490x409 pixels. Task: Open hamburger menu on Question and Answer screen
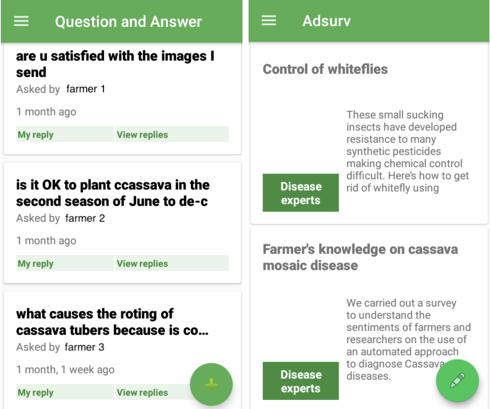pyautogui.click(x=21, y=21)
